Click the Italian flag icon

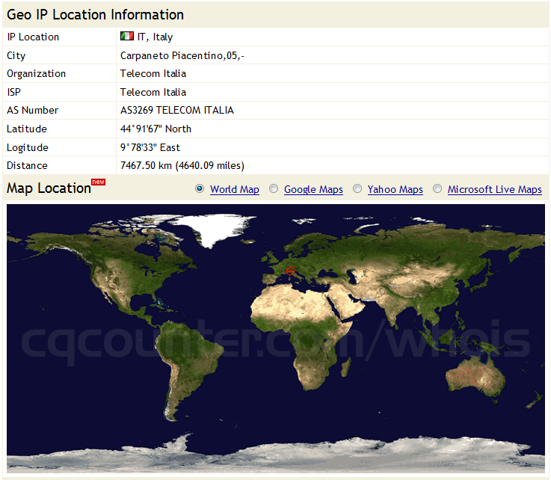(x=127, y=36)
